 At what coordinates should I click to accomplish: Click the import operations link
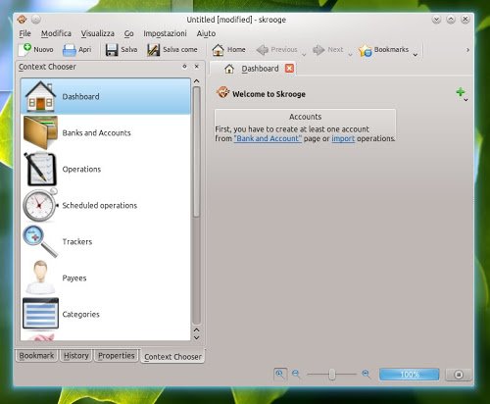click(343, 138)
